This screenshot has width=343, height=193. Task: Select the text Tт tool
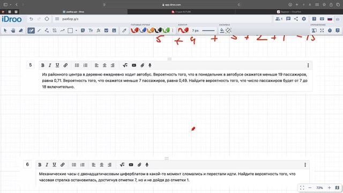[91, 31]
